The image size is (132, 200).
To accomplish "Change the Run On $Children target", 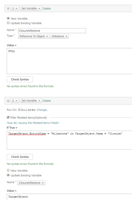I will click(42, 110).
